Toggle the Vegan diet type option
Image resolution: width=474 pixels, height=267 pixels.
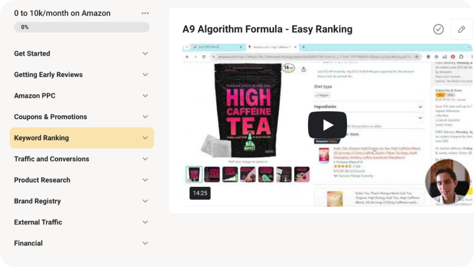[322, 95]
